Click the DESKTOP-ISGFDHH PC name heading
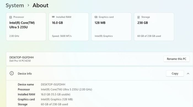 click(22, 57)
